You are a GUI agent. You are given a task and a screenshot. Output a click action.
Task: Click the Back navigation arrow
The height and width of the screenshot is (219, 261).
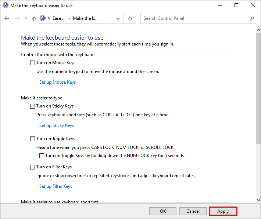pyautogui.click(x=7, y=18)
